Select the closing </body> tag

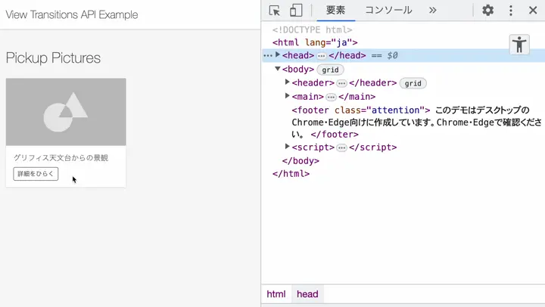pyautogui.click(x=301, y=161)
